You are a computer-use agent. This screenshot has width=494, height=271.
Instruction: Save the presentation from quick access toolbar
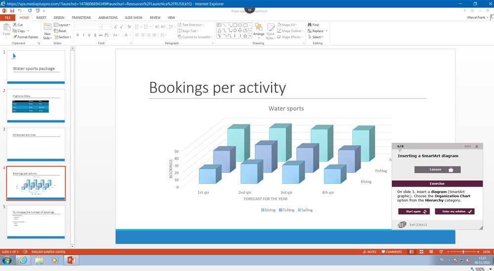[11, 10]
